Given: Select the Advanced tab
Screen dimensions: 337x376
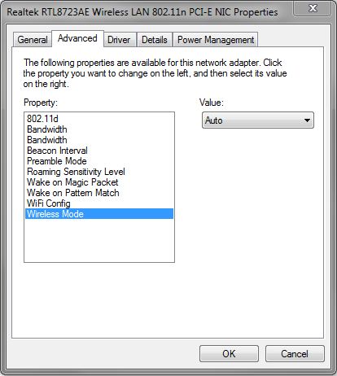Looking at the screenshot, I should (x=77, y=38).
